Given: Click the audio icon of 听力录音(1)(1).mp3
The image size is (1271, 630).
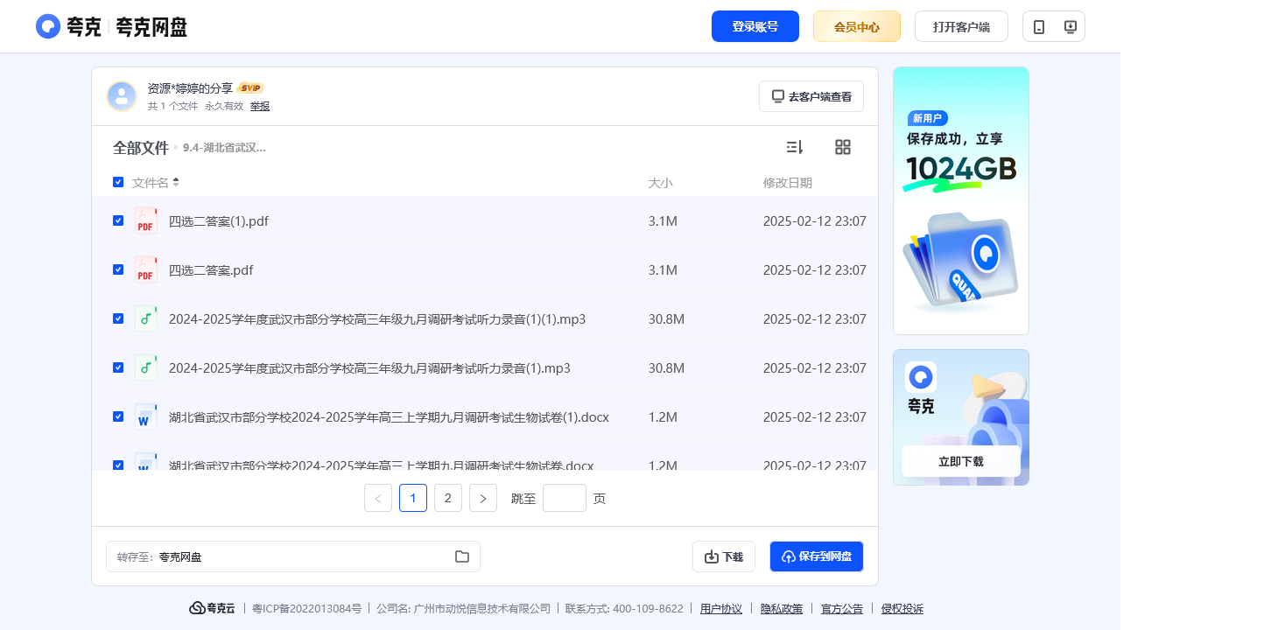Looking at the screenshot, I should [x=146, y=318].
